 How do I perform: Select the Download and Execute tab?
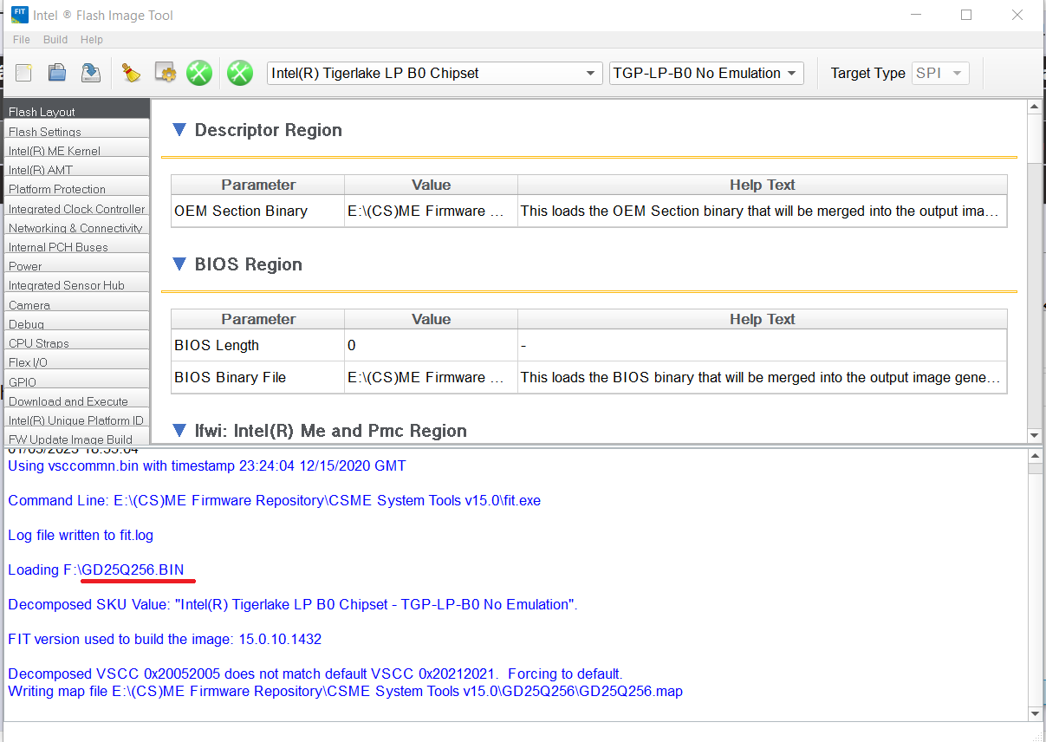(75, 399)
